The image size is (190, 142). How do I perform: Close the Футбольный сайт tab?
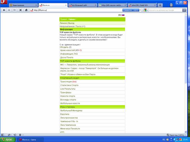95,5
